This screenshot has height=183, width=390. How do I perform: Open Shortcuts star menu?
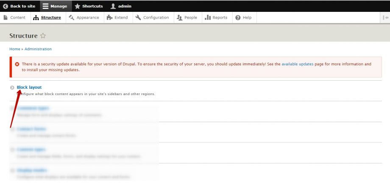coord(77,6)
